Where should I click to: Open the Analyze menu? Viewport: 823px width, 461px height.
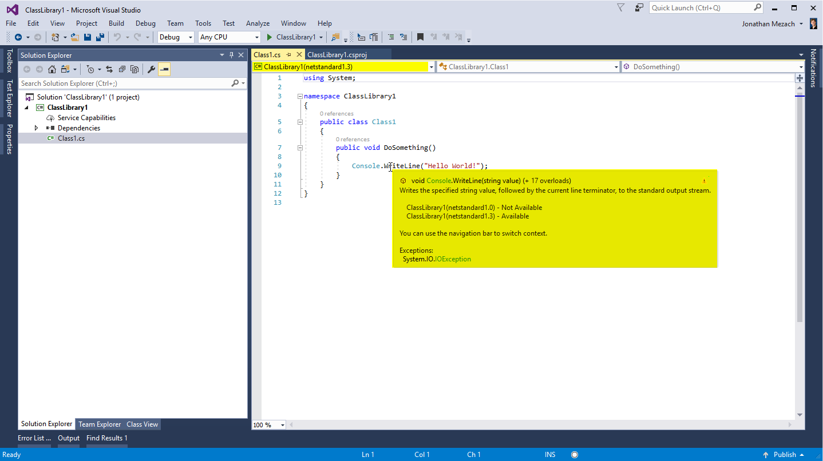click(258, 23)
